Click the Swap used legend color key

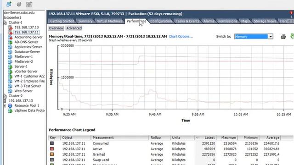point(52,160)
